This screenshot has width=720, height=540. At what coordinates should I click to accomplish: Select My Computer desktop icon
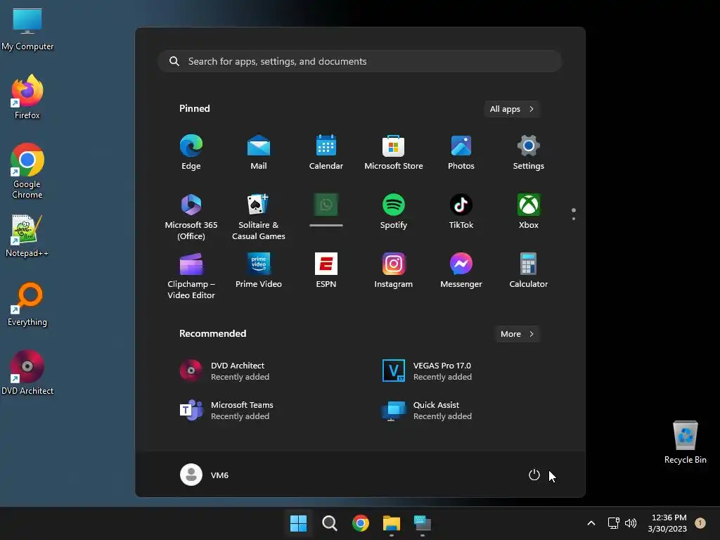(27, 30)
